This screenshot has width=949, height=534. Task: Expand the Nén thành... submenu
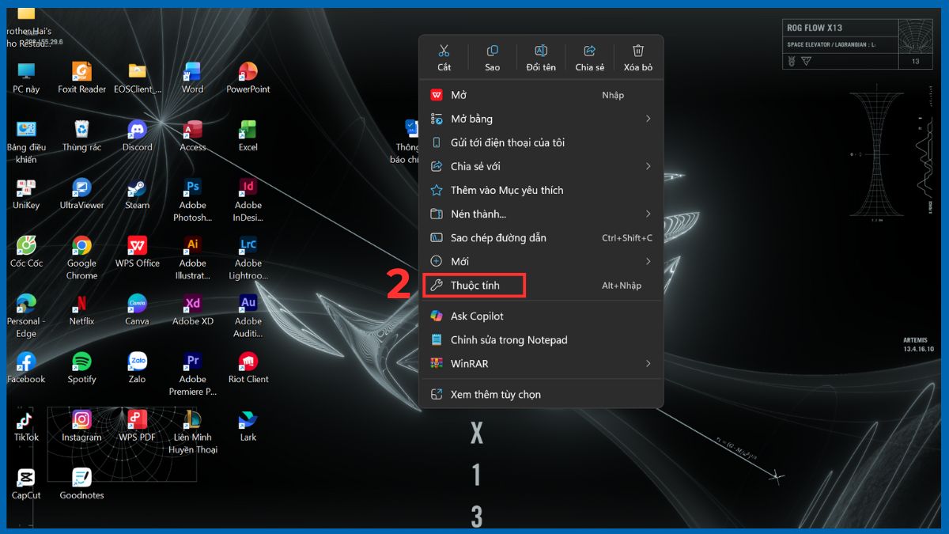(x=541, y=214)
